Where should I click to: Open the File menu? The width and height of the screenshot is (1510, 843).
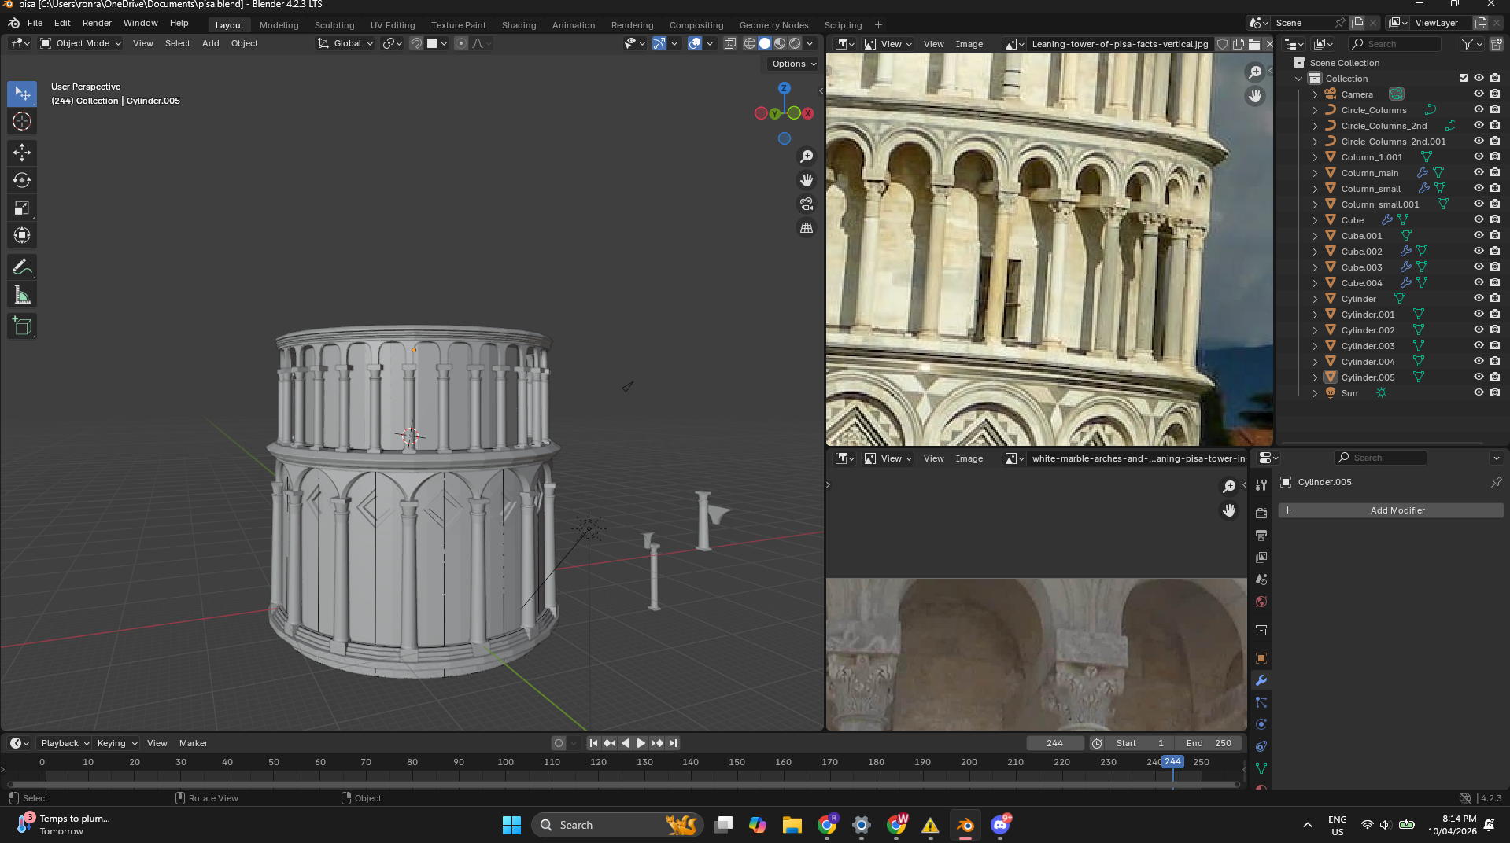(35, 23)
